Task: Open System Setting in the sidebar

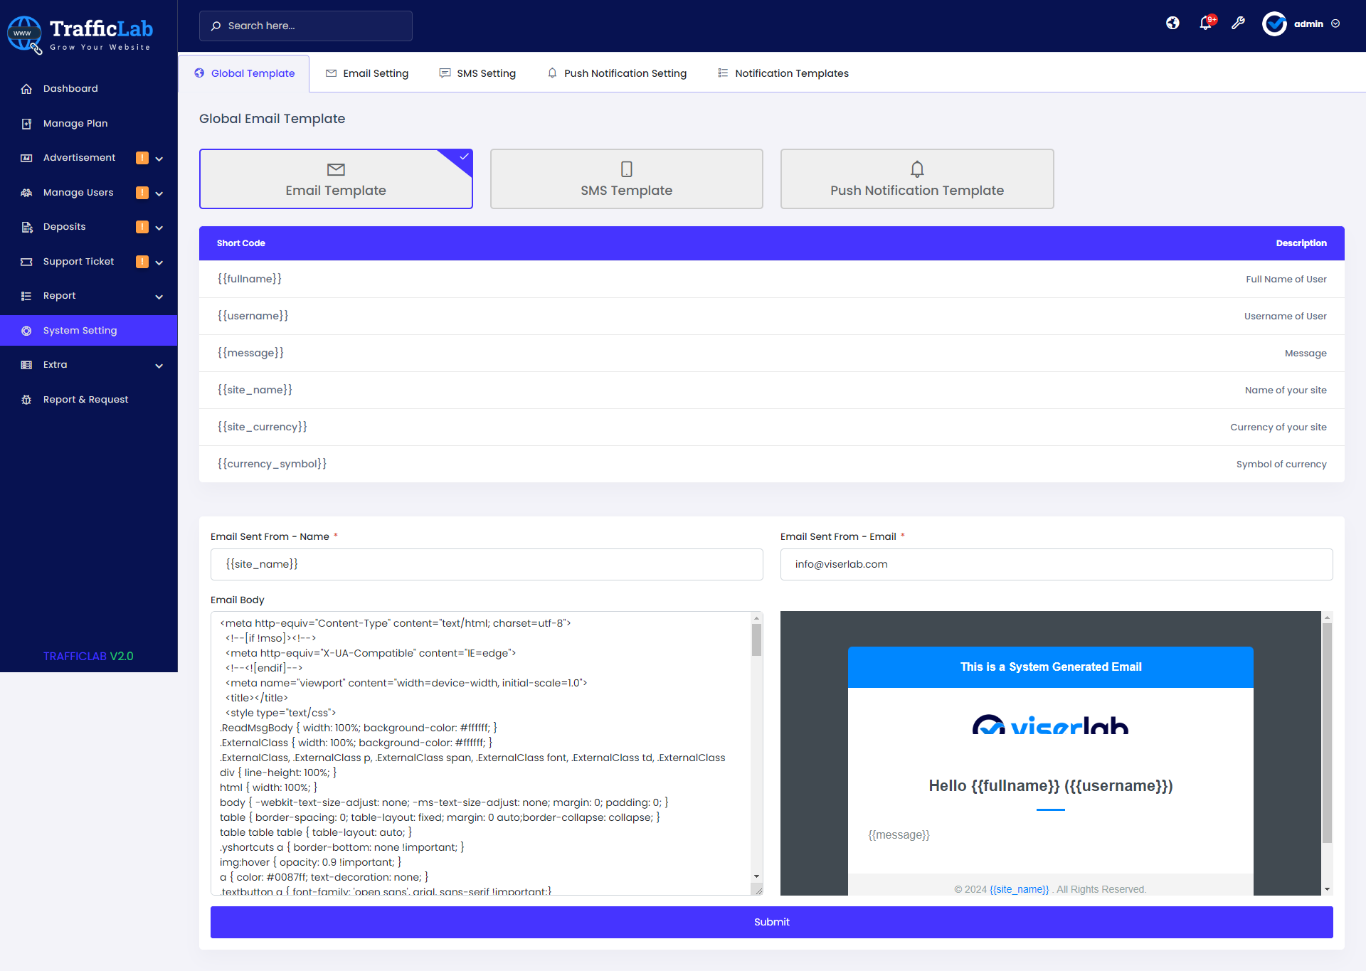Action: click(80, 330)
